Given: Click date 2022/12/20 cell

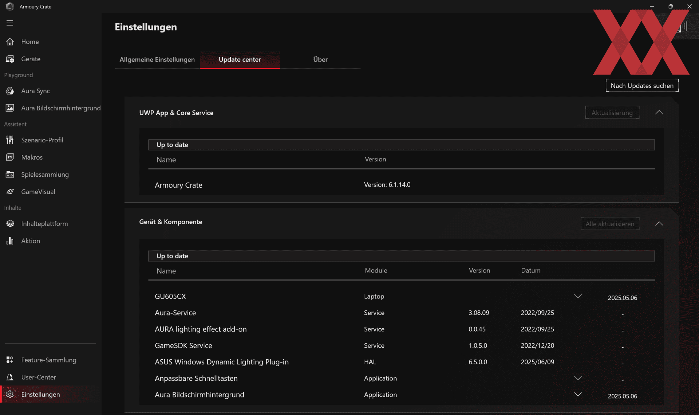Looking at the screenshot, I should click(537, 345).
